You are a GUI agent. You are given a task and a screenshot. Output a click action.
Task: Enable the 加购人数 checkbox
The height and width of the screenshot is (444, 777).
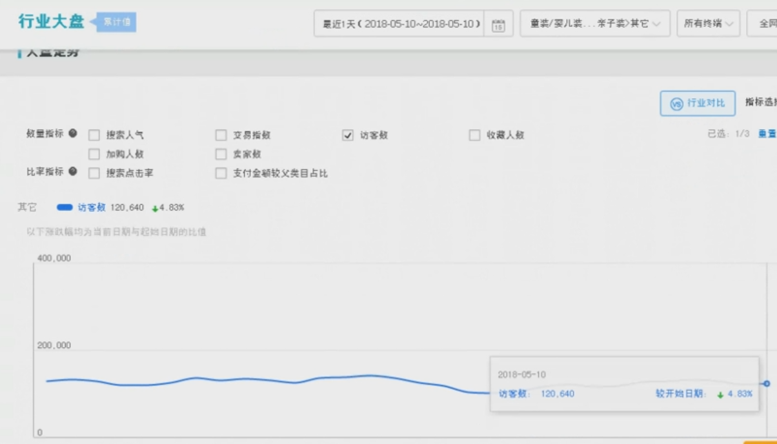pyautogui.click(x=94, y=154)
